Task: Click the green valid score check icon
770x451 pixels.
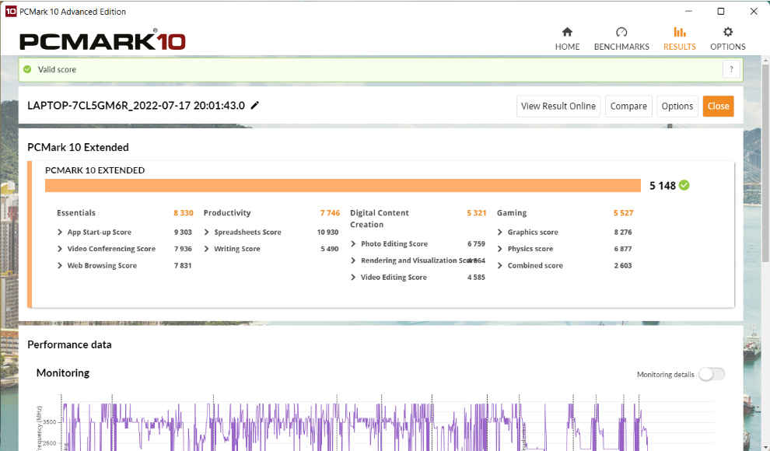Action: 27,69
